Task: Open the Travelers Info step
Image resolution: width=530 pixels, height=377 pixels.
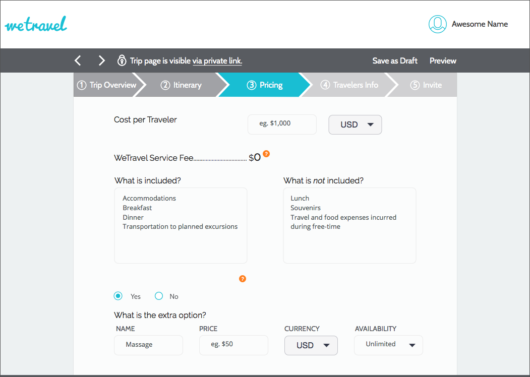Action: point(349,85)
